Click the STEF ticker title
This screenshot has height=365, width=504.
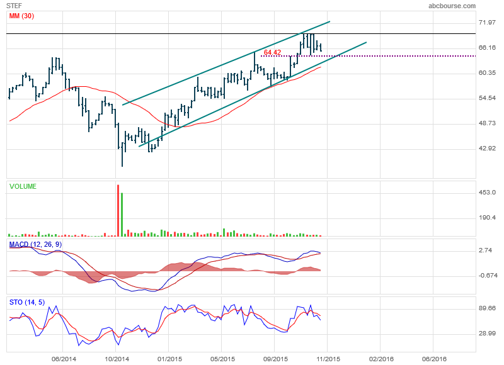coord(14,6)
